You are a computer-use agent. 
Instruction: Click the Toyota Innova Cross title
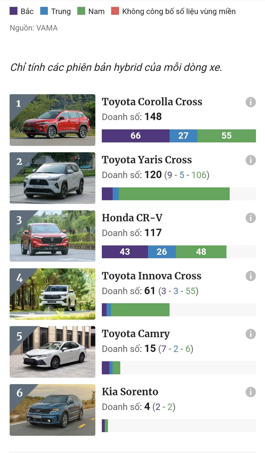[x=151, y=276]
